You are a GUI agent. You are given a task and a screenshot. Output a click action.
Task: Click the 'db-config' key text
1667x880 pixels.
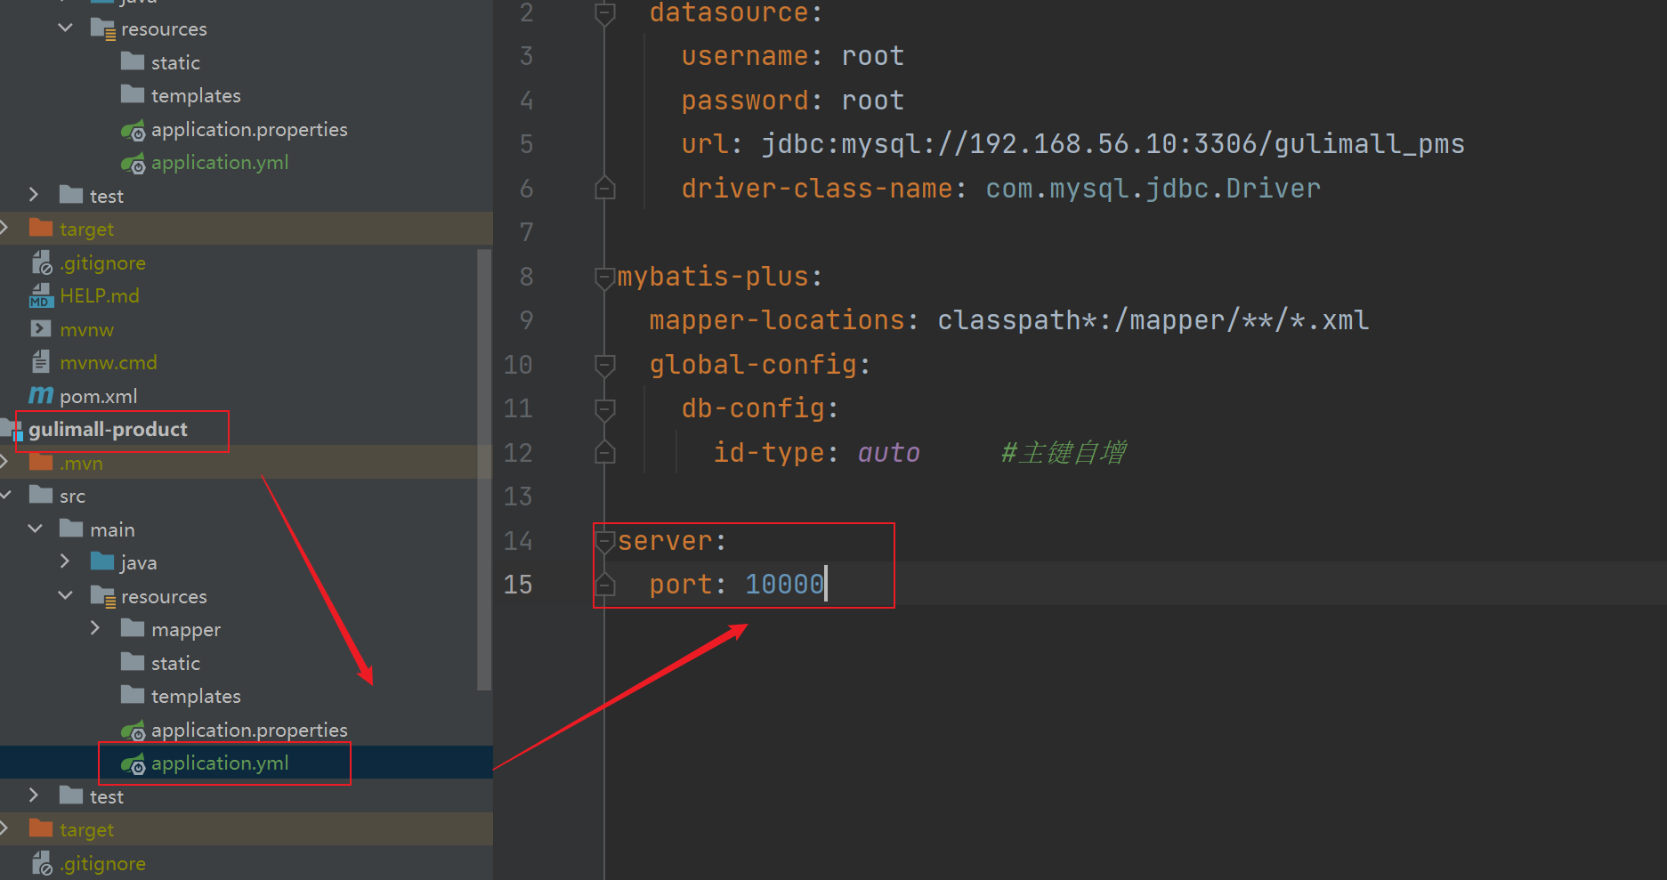[753, 408]
